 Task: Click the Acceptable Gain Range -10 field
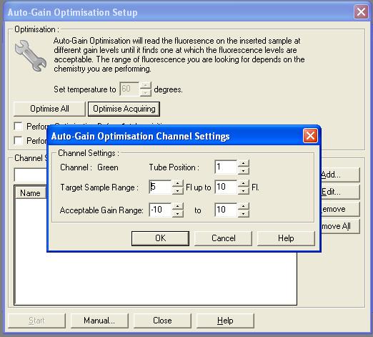[160, 210]
